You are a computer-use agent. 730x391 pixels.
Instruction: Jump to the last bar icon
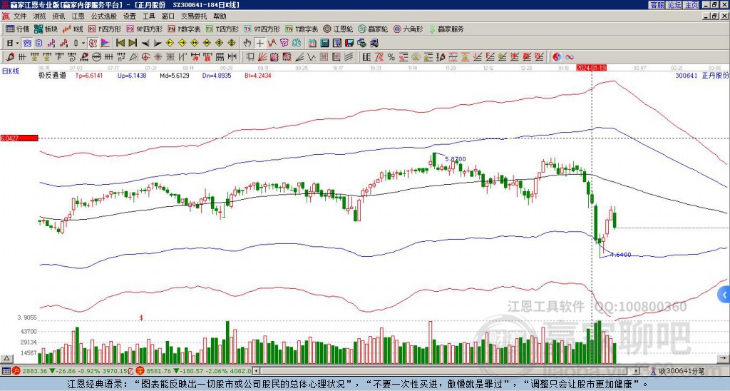(x=133, y=43)
